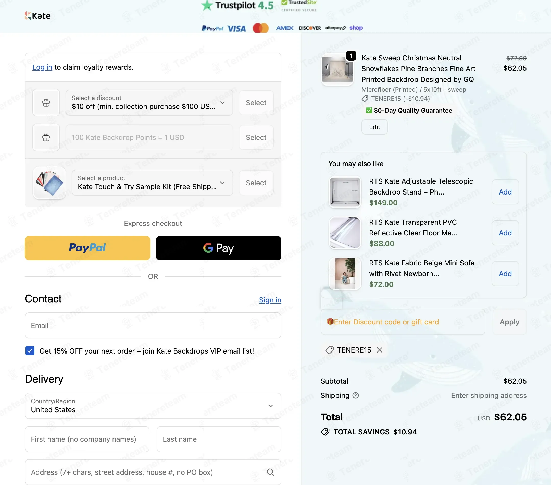The image size is (551, 485).
Task: Focus the Discount code or gift card field
Action: point(403,322)
